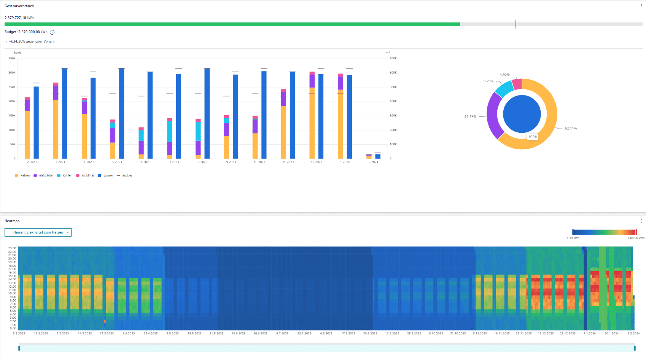Click the year-over-year up arrow icon

[6, 41]
